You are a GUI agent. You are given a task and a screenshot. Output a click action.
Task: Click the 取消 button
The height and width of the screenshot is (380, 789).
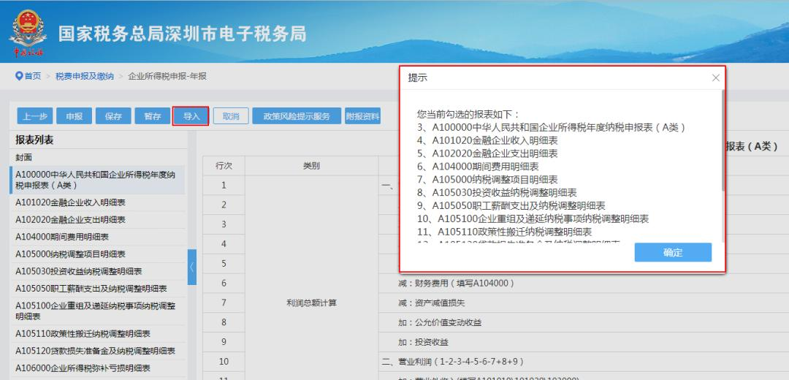231,116
